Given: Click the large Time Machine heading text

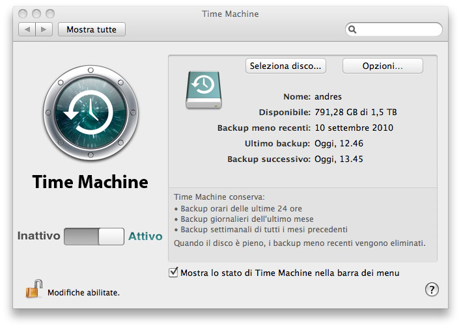Looking at the screenshot, I should 91,182.
